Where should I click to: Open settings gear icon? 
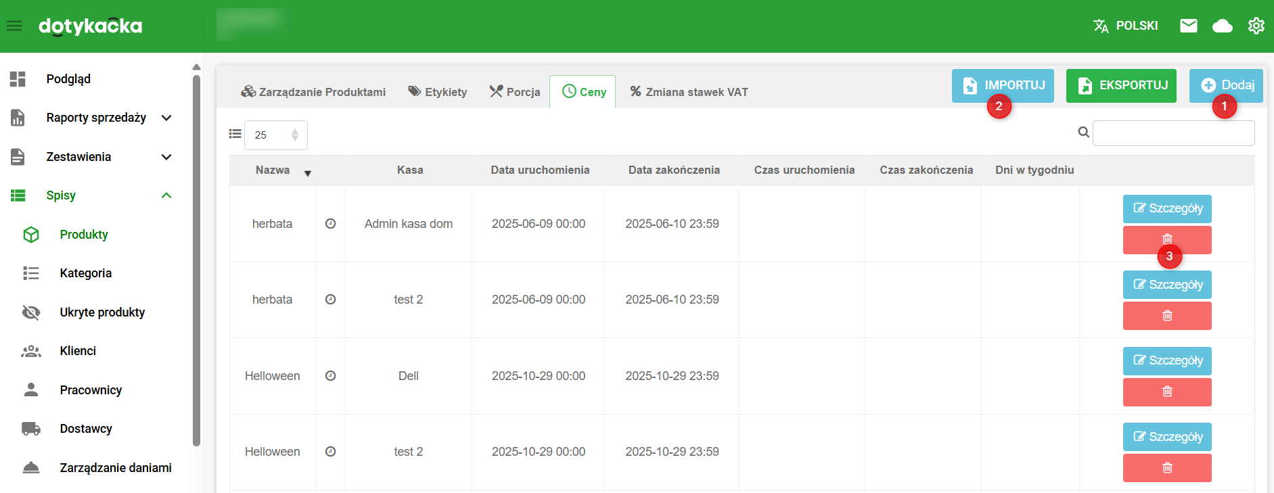1256,26
